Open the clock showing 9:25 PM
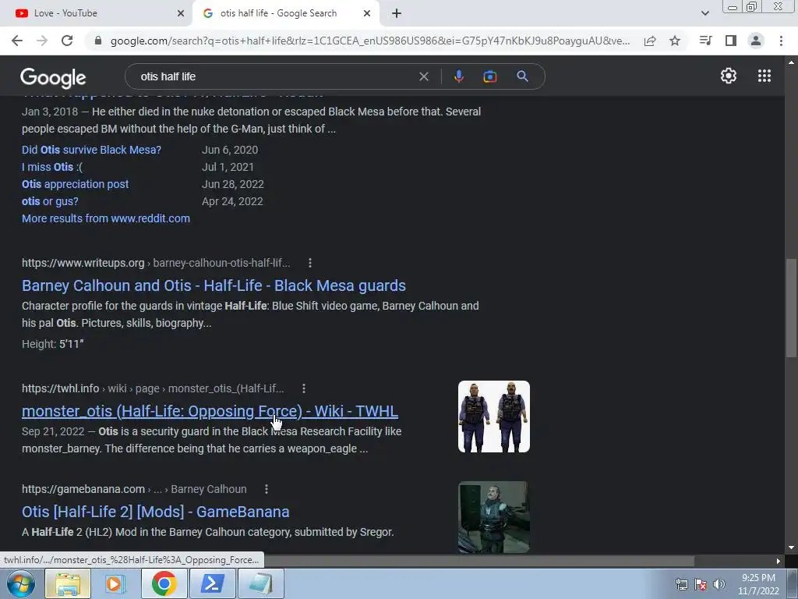The height and width of the screenshot is (599, 798). (x=758, y=584)
